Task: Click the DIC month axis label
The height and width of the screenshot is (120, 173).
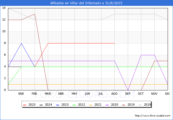Action: click(167, 94)
